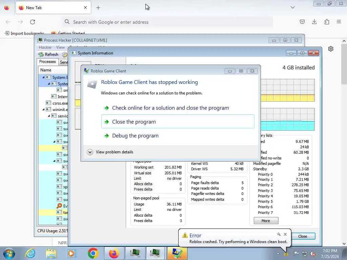Open a new Firefox tab with plus
The height and width of the screenshot is (260, 347).
tap(98, 7)
